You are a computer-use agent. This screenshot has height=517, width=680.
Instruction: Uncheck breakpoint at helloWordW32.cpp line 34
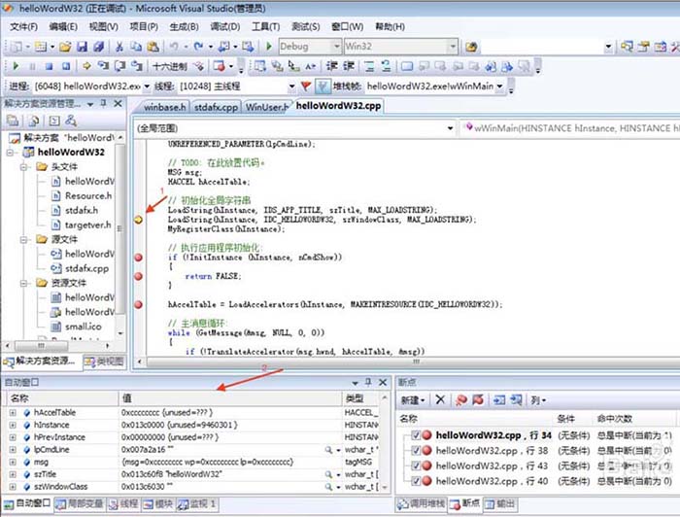(416, 435)
